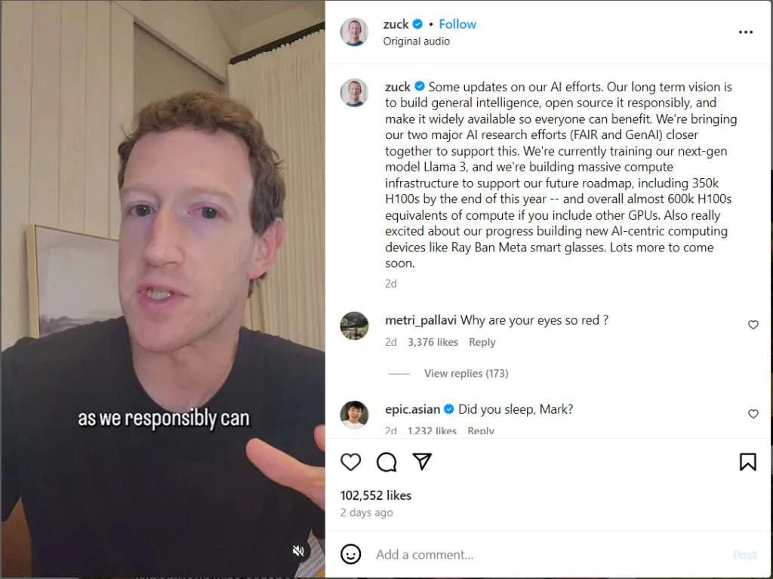Open metri_pallavi's profile avatar
The image size is (773, 579).
354,326
